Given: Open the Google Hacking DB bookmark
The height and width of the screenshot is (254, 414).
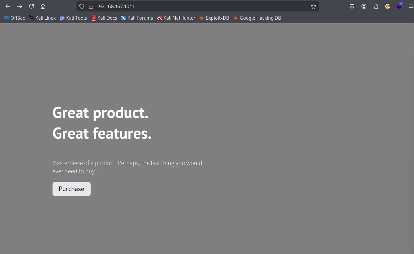Looking at the screenshot, I should coord(257,18).
